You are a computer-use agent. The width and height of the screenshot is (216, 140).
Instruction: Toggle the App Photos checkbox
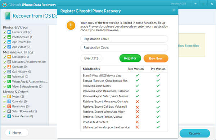click(5, 42)
